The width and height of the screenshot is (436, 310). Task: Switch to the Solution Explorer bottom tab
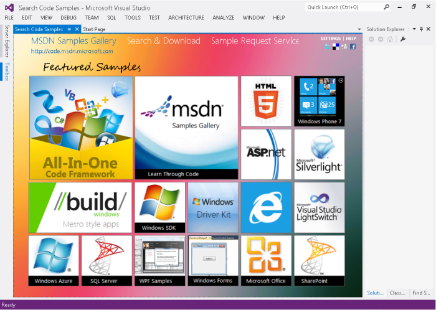tap(375, 293)
